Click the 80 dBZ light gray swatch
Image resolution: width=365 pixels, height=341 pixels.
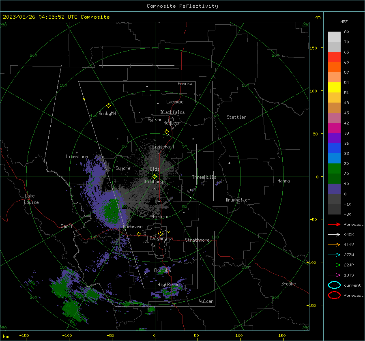point(334,37)
